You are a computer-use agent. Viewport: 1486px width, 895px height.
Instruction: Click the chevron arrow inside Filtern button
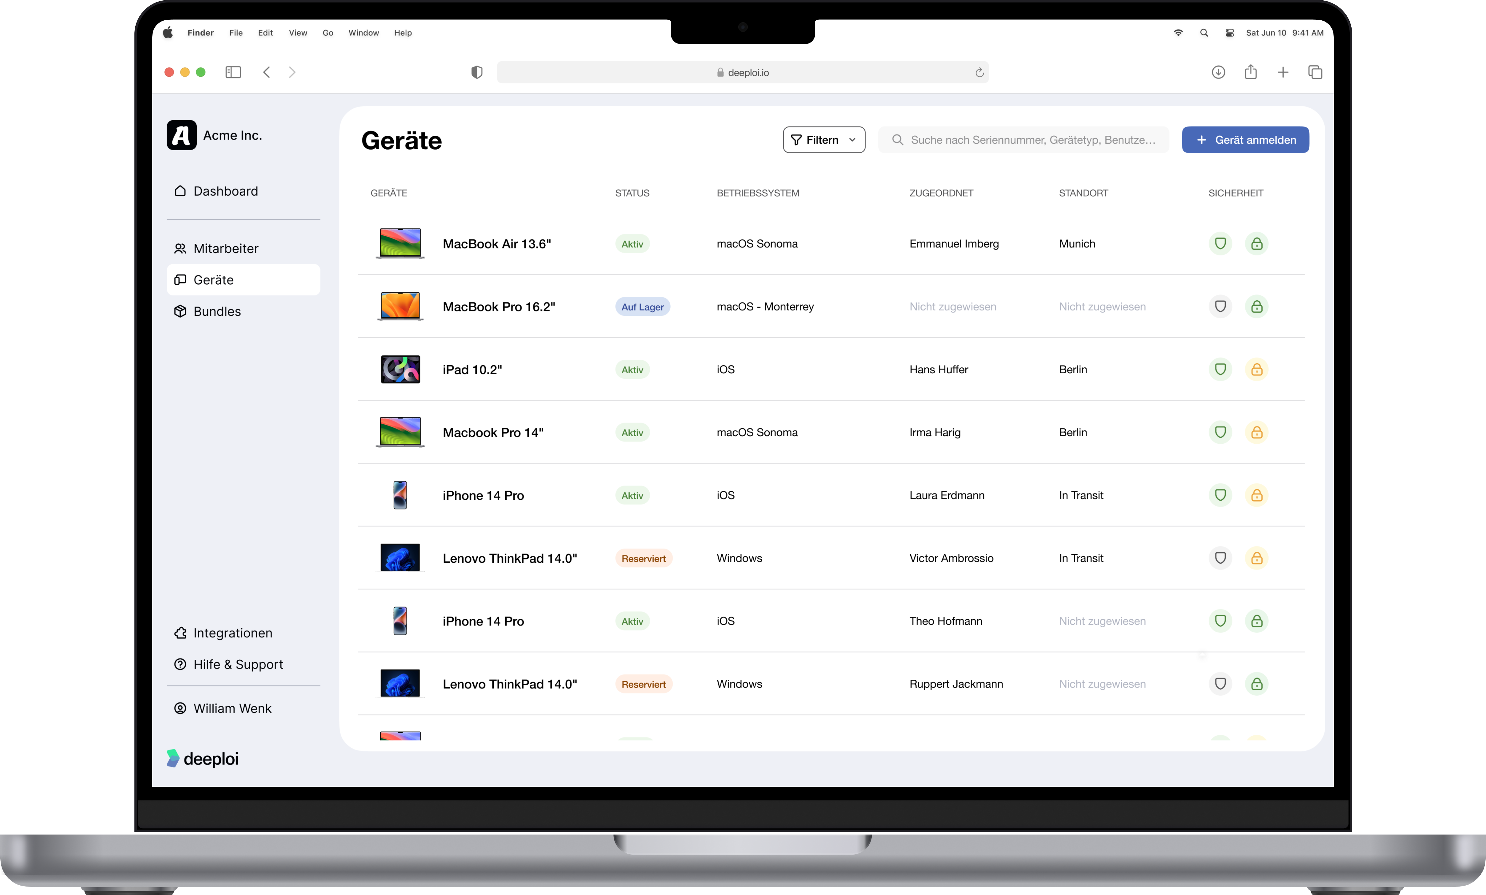[852, 140]
